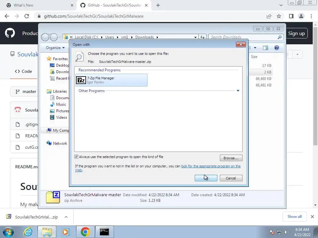Bookmark this page with star icon
This screenshot has height=238, width=318.
(x=279, y=16)
